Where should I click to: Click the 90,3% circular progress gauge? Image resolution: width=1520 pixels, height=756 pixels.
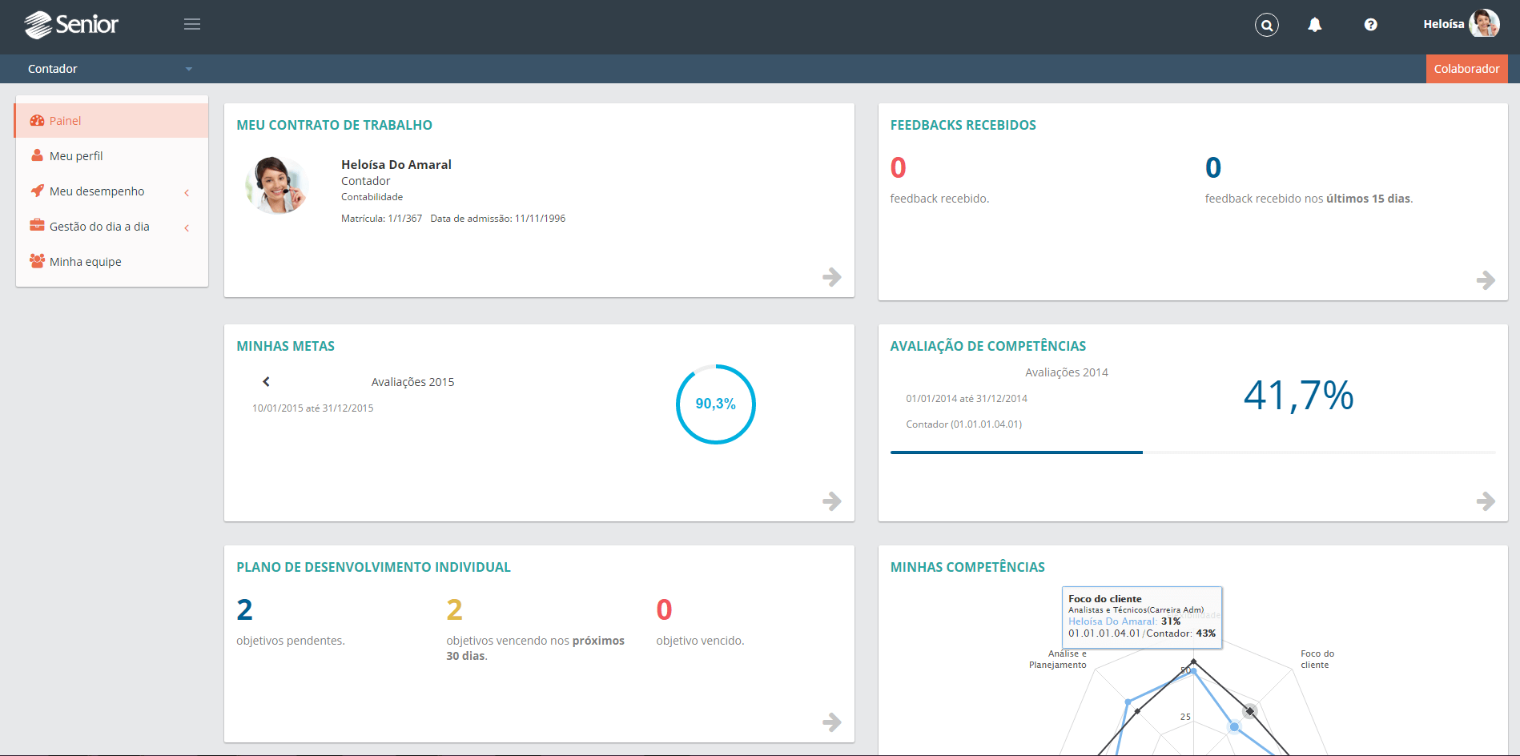pyautogui.click(x=716, y=404)
